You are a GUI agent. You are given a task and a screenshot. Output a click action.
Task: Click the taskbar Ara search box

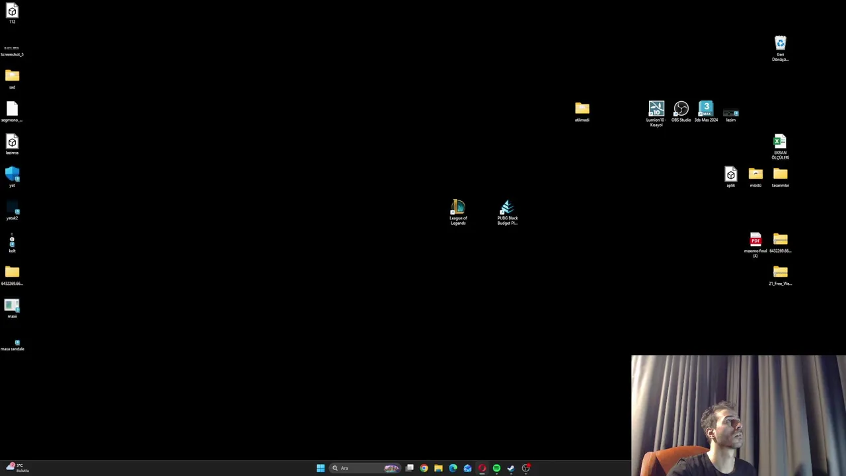[x=365, y=468]
